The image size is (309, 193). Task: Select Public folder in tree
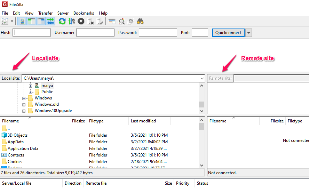point(47,92)
